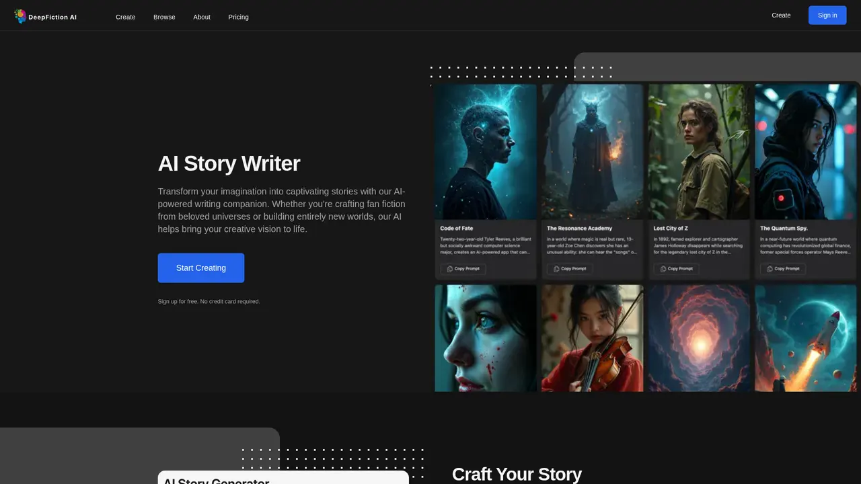This screenshot has height=484, width=861.
Task: Click the DeepFiction AI brand name text
Action: click(52, 17)
